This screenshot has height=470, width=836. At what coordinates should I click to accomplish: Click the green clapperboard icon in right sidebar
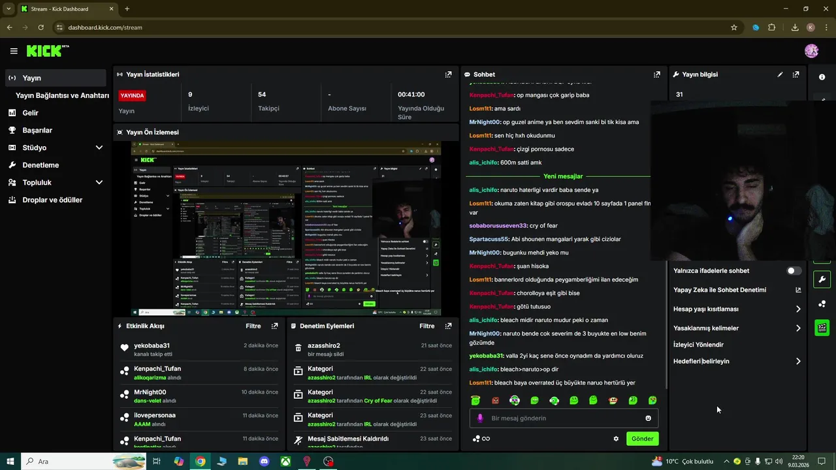822,328
